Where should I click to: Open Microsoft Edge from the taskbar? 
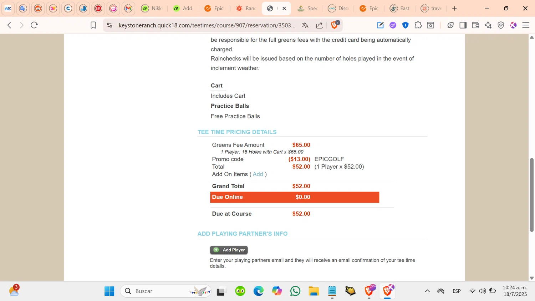click(x=259, y=291)
